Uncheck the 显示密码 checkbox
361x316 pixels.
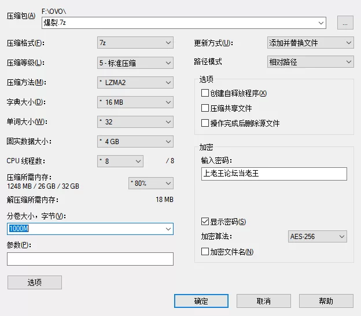205,222
